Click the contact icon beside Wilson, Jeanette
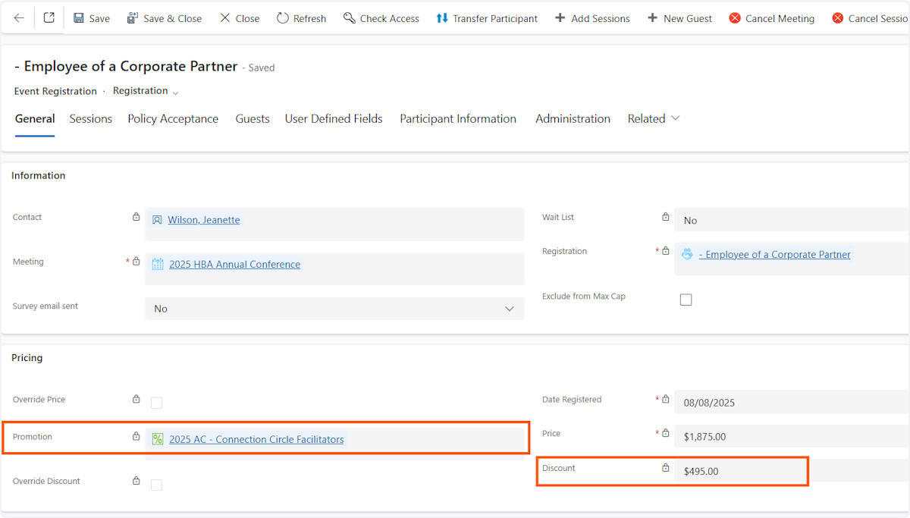The image size is (910, 518). point(157,220)
